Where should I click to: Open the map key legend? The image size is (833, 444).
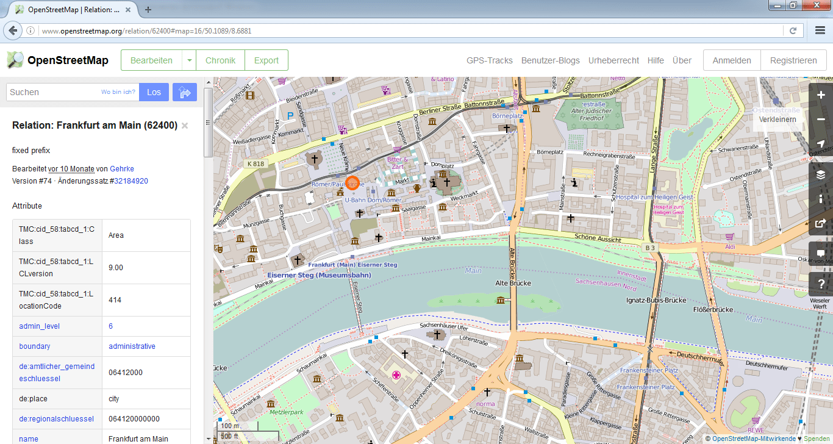coord(821,198)
